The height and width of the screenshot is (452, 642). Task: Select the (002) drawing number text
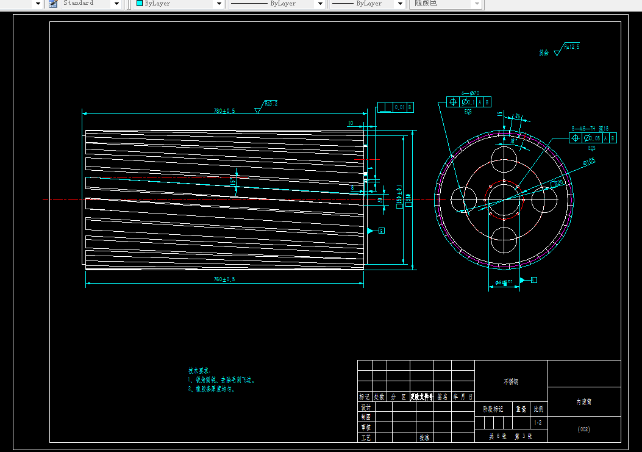click(584, 429)
